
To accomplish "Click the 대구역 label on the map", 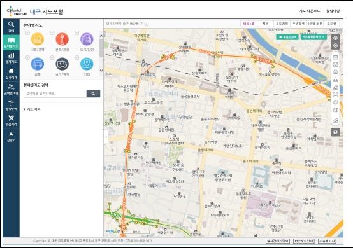I will click(x=143, y=65).
